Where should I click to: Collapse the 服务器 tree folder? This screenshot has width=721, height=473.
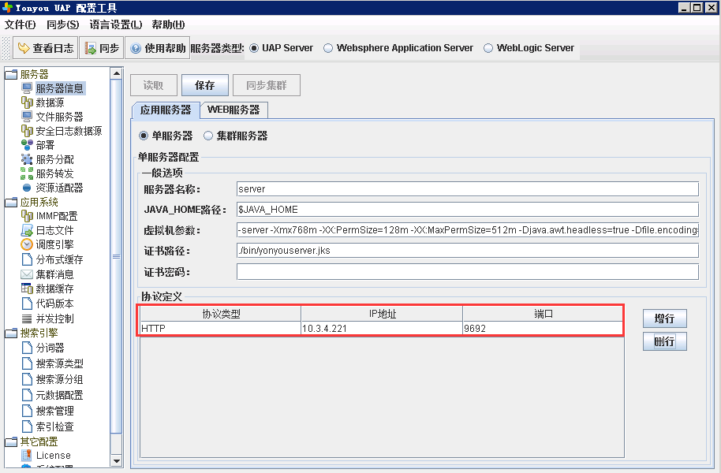coord(11,74)
